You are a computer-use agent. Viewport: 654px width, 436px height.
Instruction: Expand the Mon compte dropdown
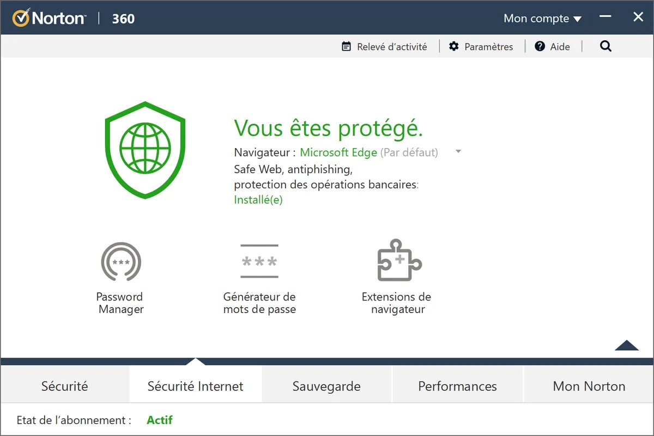542,19
